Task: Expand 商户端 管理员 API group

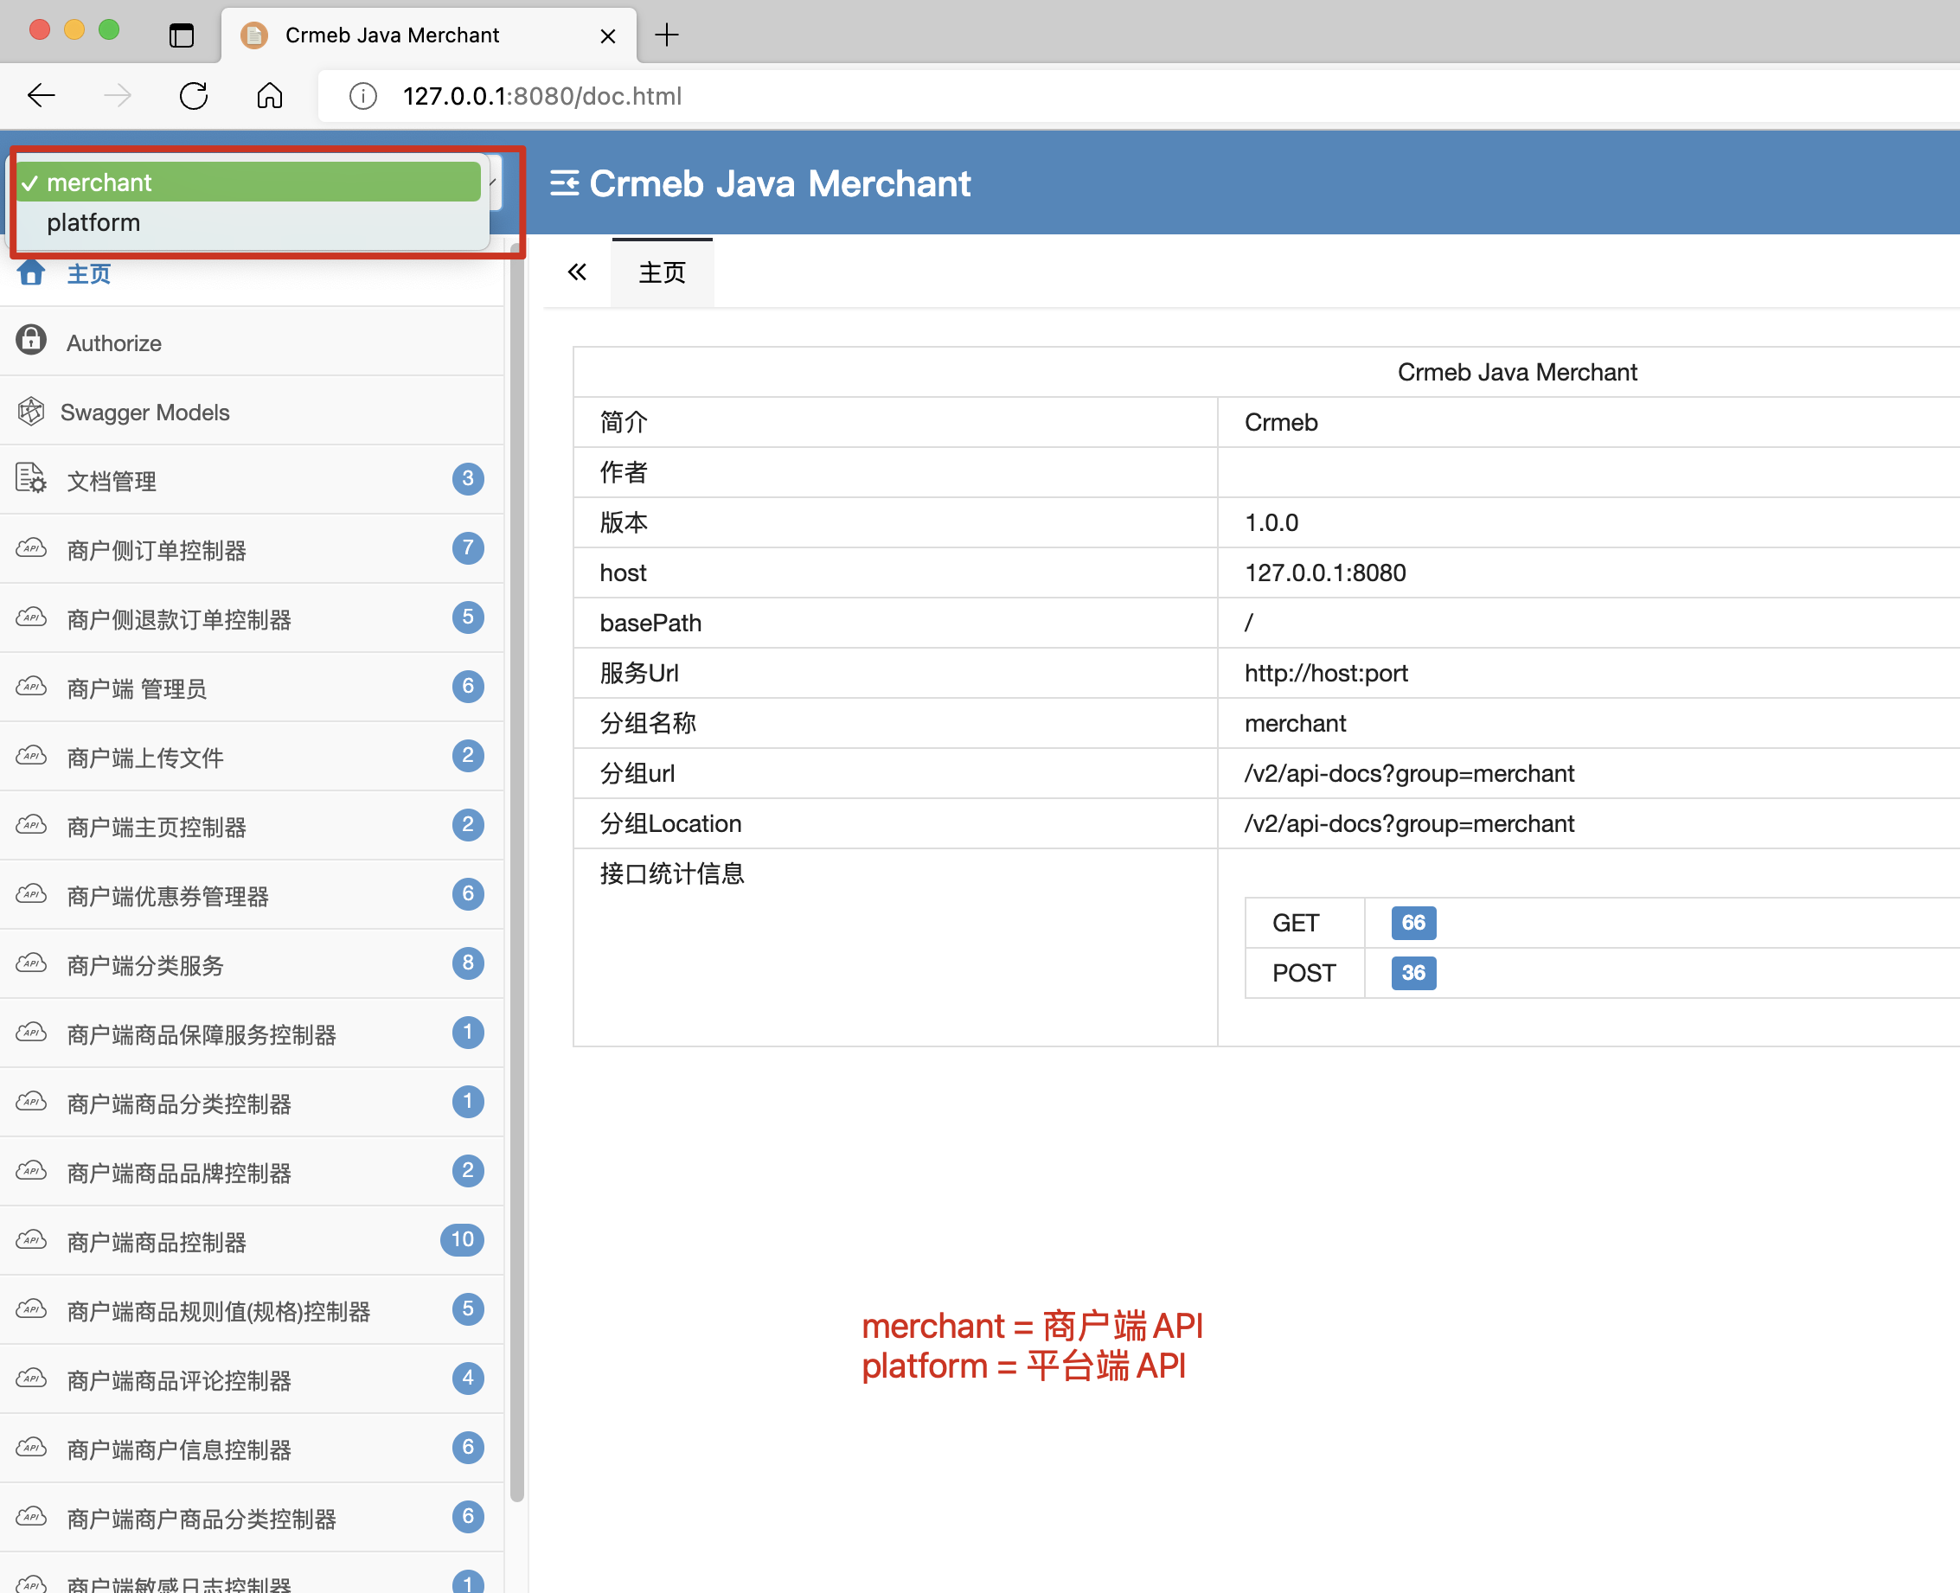Action: (x=252, y=688)
